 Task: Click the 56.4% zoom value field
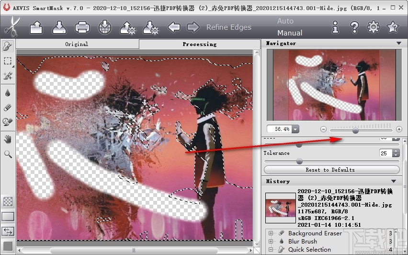[x=280, y=129]
